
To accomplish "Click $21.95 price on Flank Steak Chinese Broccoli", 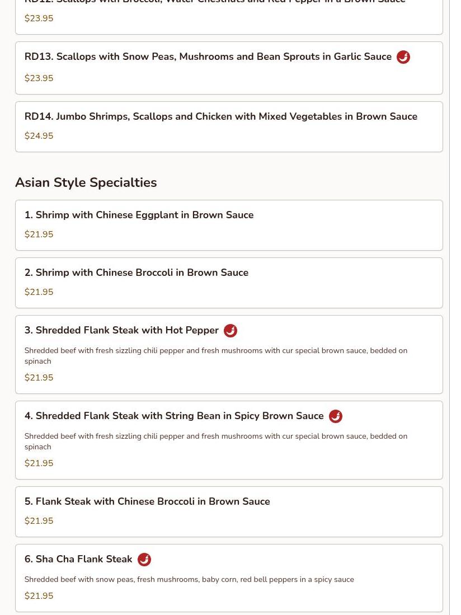I will (39, 521).
